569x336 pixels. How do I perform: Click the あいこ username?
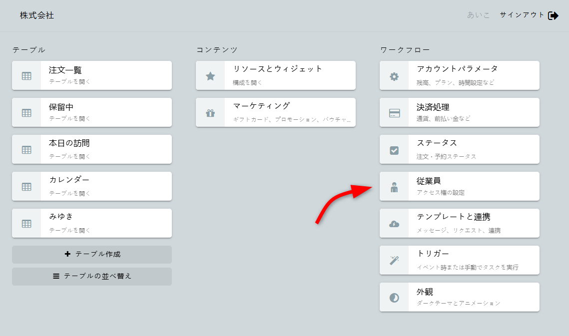(478, 15)
